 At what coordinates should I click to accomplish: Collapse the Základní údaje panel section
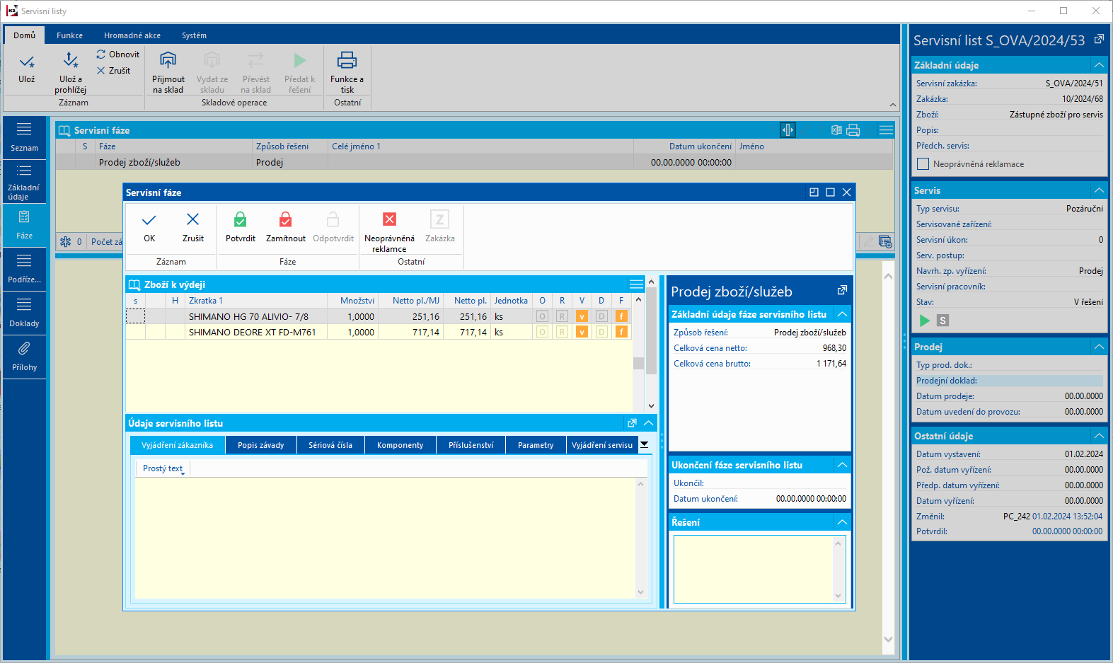[x=1099, y=65]
